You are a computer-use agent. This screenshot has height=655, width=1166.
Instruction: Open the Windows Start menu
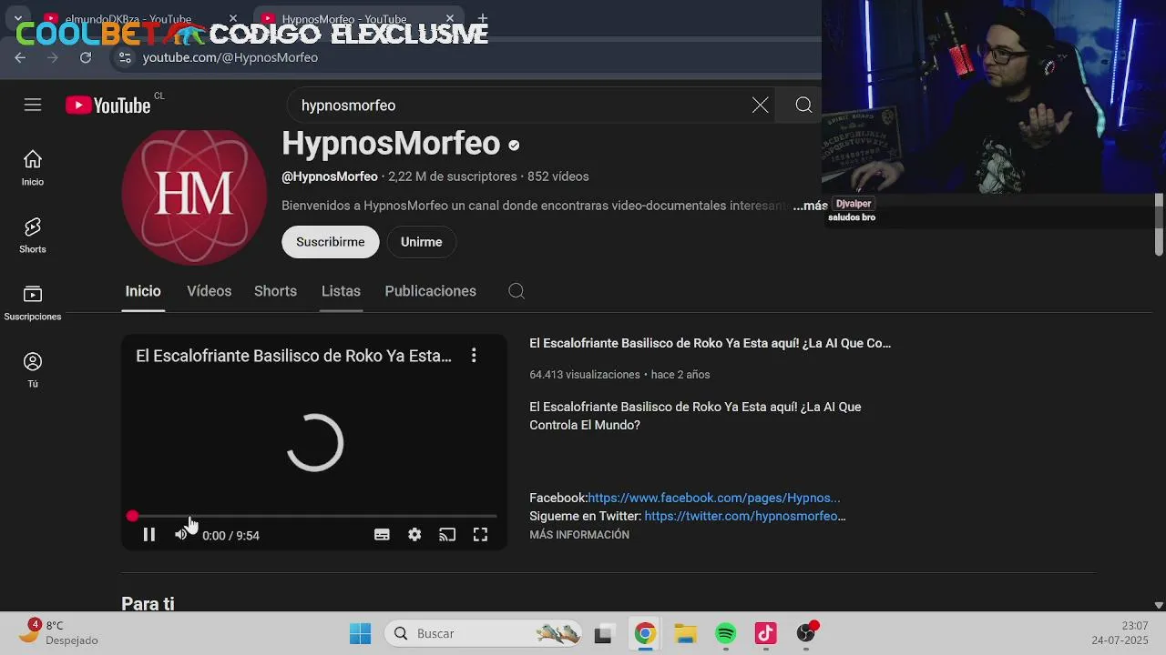pyautogui.click(x=361, y=633)
